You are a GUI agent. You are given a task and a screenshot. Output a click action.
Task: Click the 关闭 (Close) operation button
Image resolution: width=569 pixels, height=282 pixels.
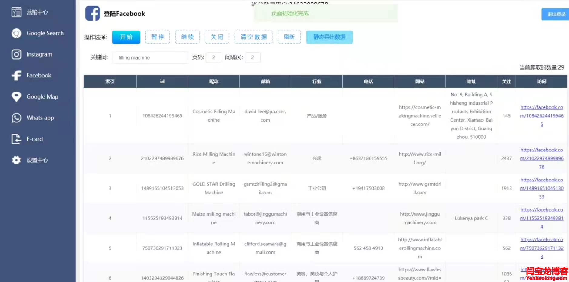(x=217, y=37)
